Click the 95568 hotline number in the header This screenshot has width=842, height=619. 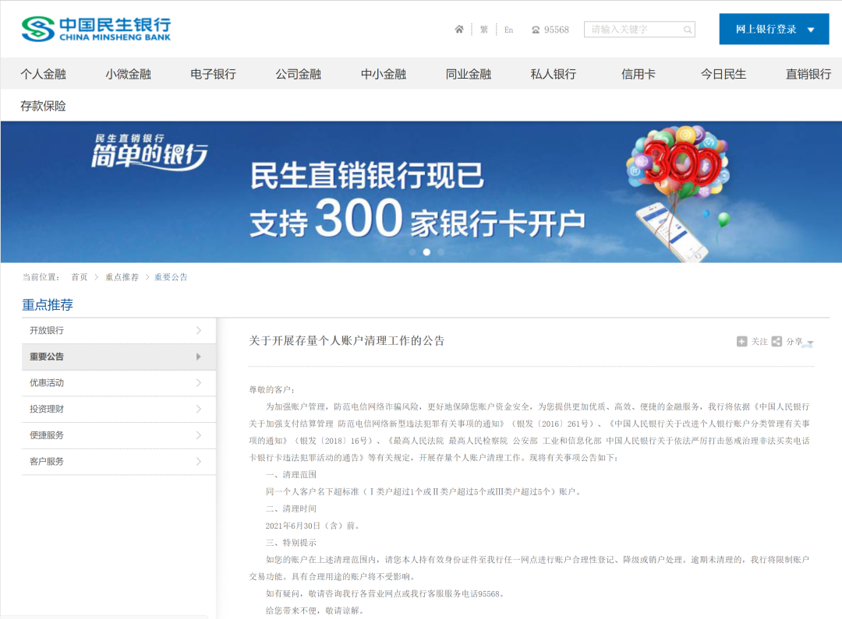[557, 30]
